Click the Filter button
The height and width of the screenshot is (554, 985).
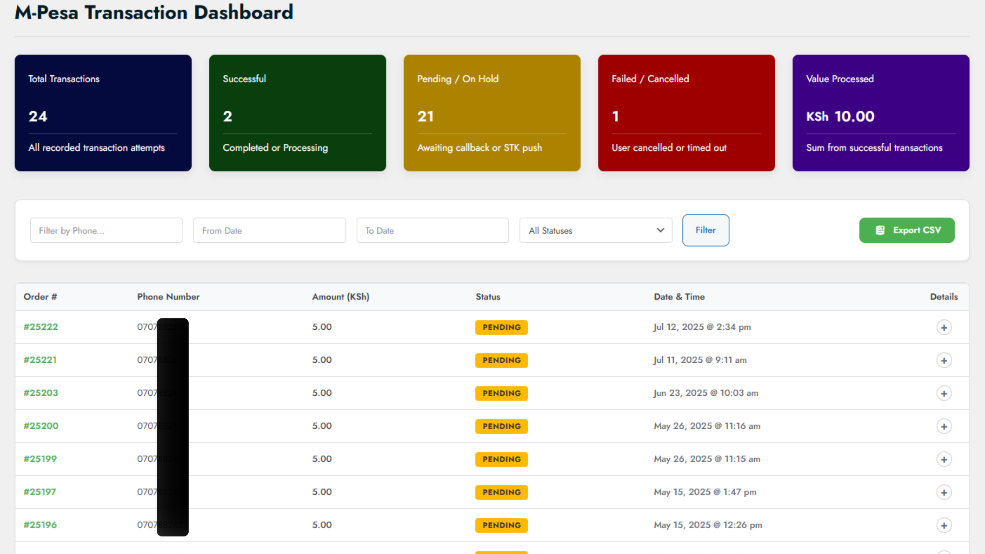[705, 230]
